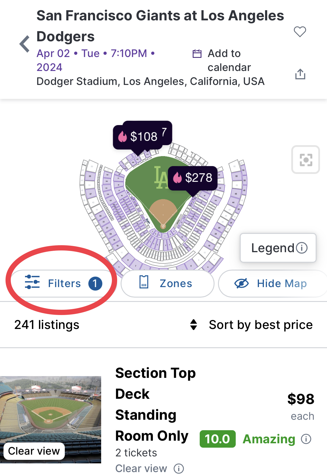
Task: Tap the 10.0 deal score badge
Action: tap(217, 439)
